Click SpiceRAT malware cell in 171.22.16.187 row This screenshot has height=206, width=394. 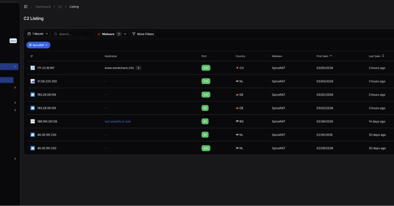[x=278, y=68]
